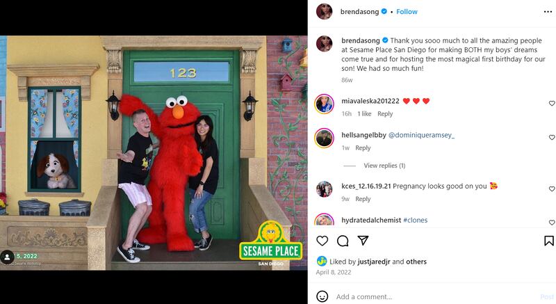Open the comment bubble icon
556x304 pixels.
[x=343, y=241]
